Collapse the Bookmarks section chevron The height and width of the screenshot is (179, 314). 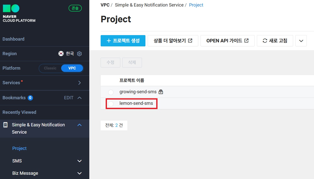tap(80, 98)
